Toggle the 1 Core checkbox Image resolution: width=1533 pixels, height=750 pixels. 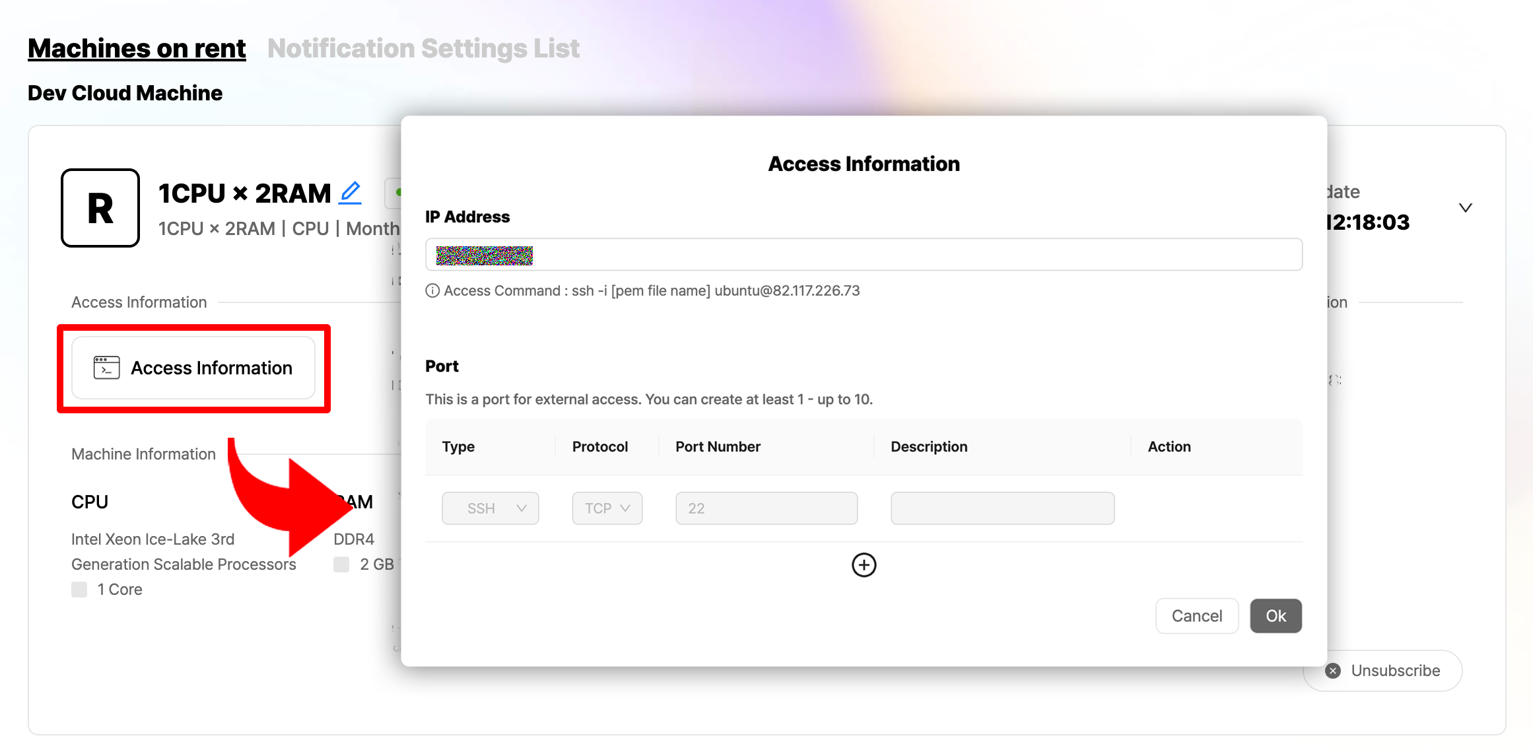tap(79, 590)
